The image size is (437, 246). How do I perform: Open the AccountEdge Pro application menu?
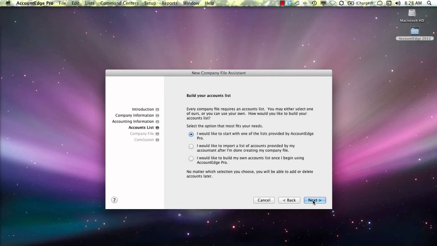click(x=35, y=3)
